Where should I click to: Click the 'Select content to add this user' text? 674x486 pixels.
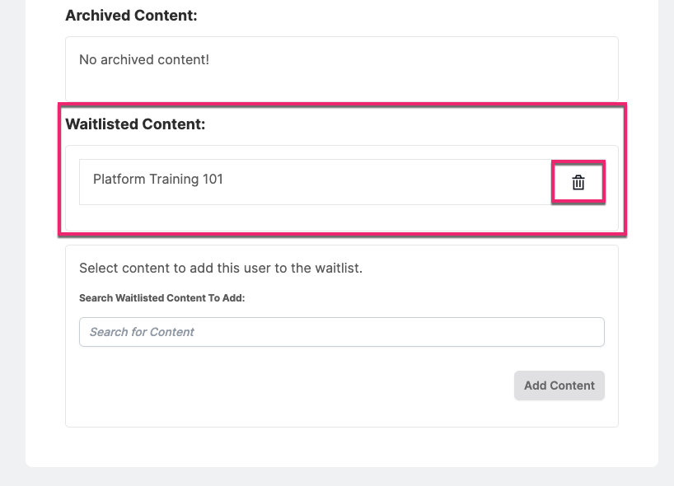tap(221, 268)
